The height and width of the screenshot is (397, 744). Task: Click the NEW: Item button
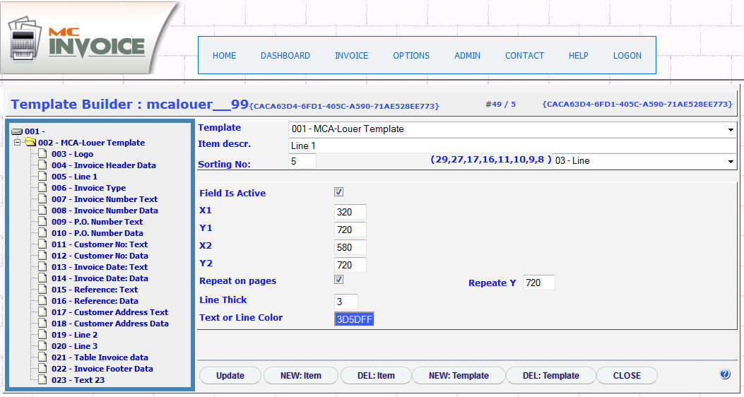coord(301,376)
